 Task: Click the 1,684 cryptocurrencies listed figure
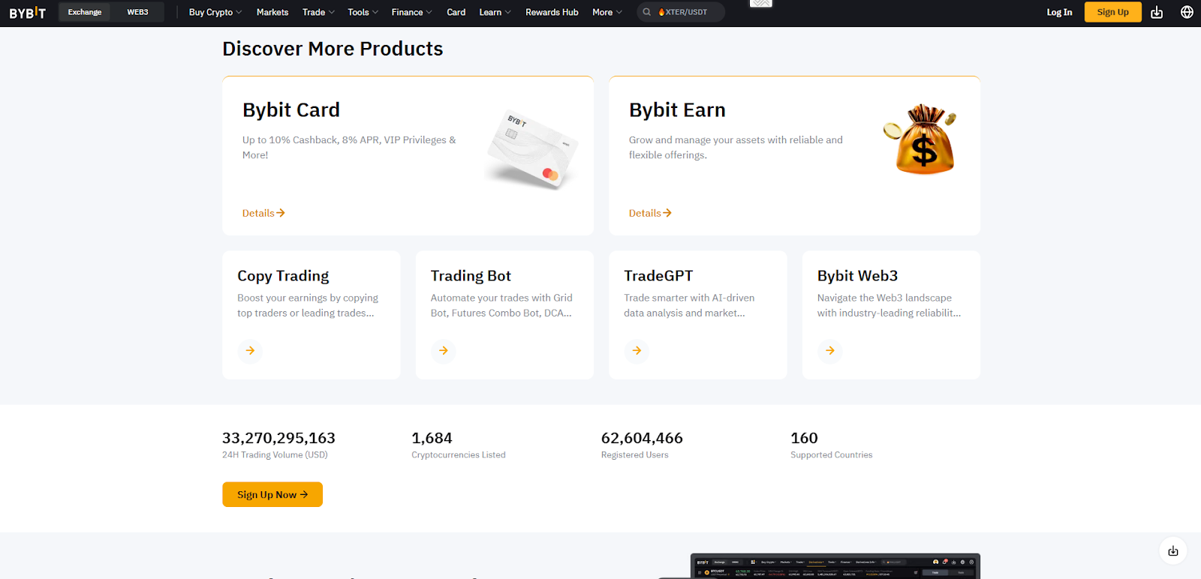point(432,438)
